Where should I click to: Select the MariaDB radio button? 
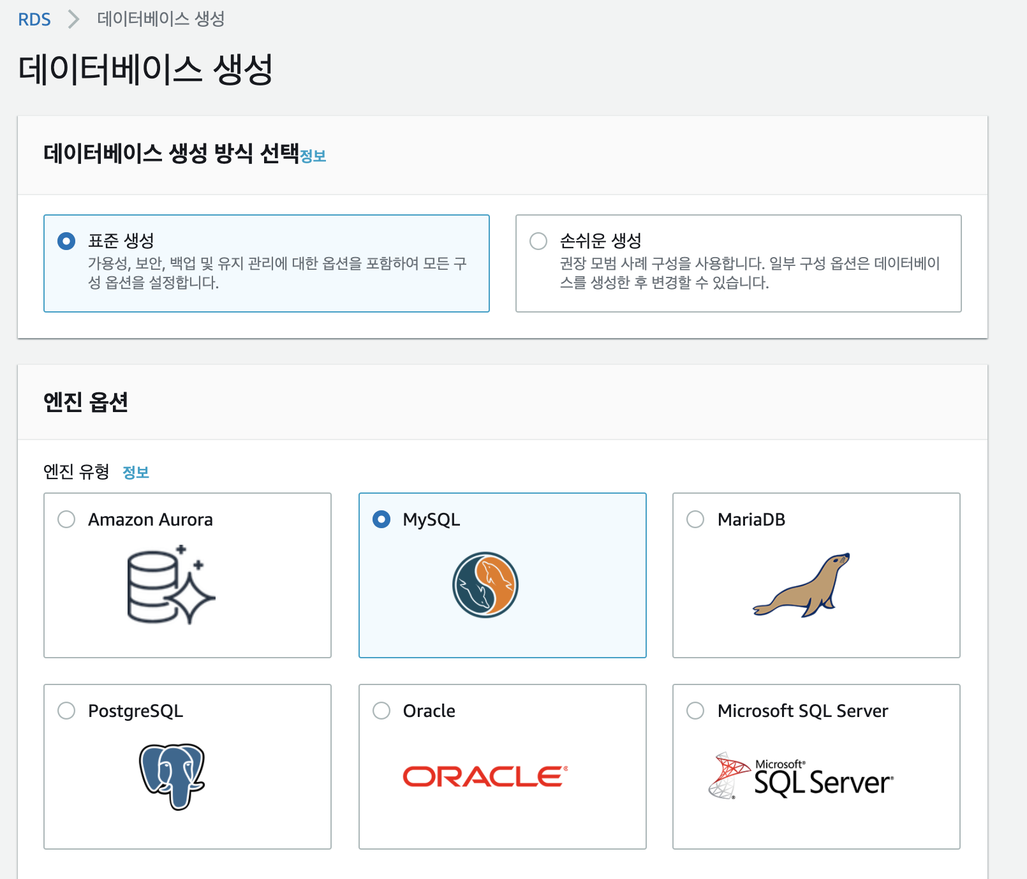click(x=695, y=519)
